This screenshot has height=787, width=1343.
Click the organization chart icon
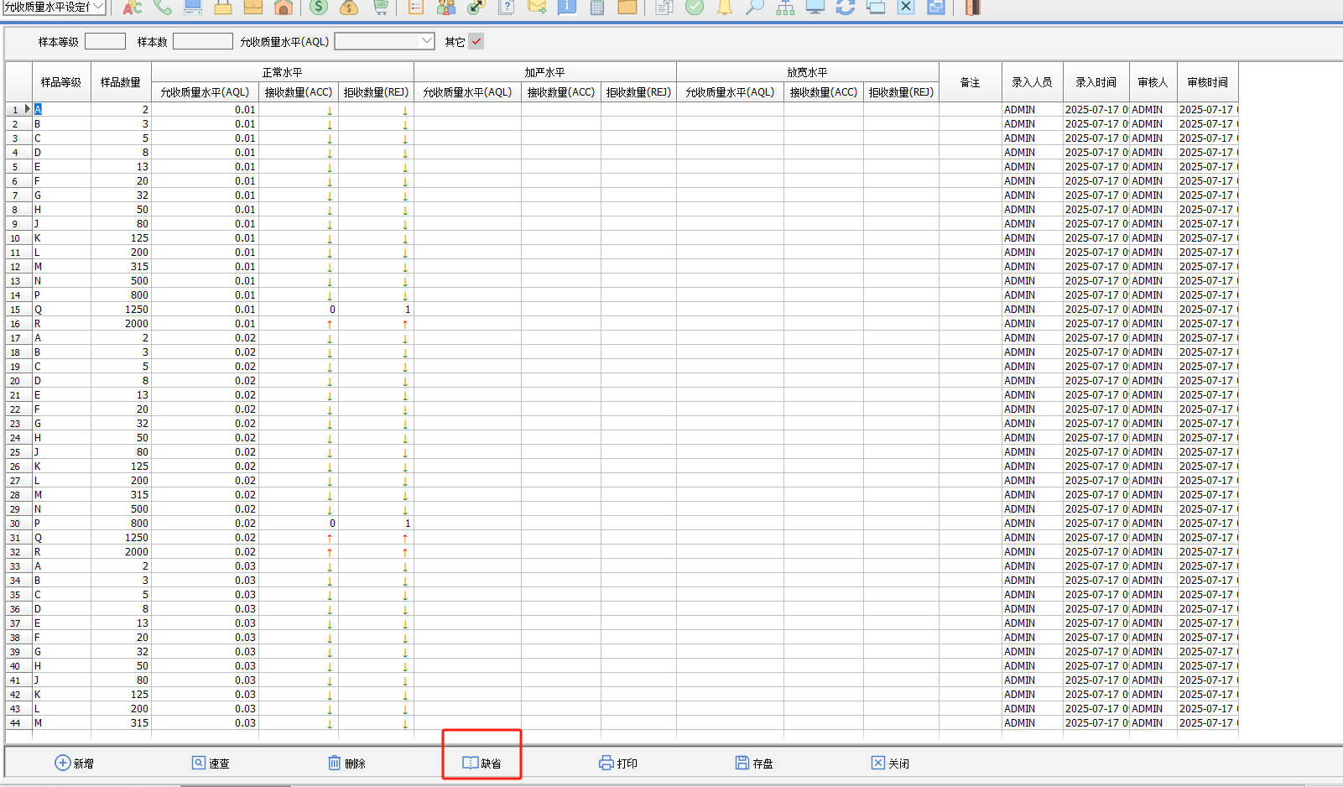tap(785, 8)
